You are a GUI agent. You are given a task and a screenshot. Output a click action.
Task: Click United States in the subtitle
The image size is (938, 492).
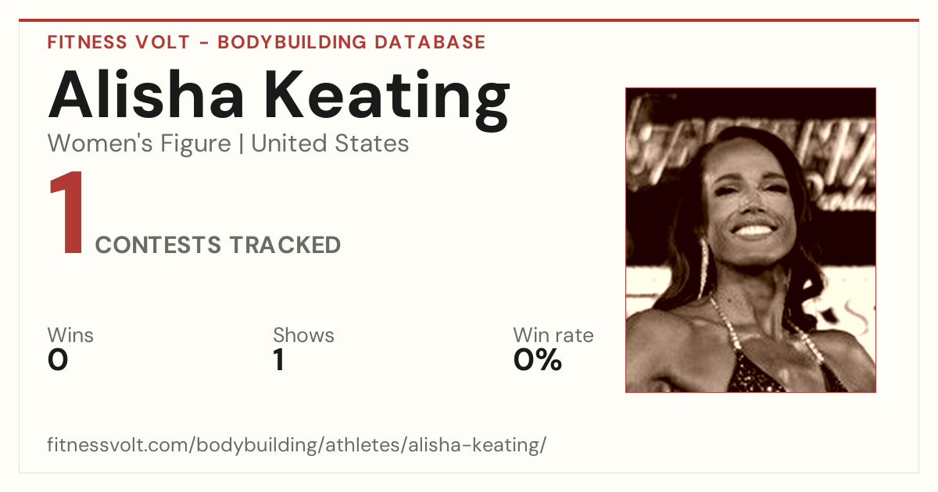pos(330,144)
